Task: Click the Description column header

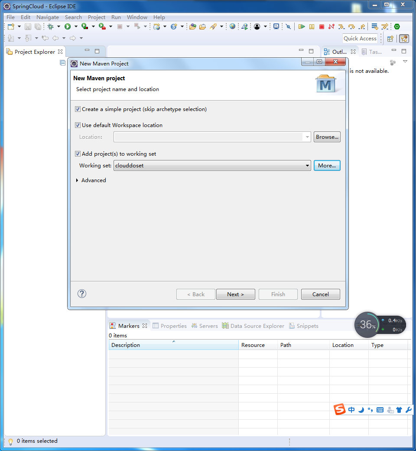Action: point(174,345)
